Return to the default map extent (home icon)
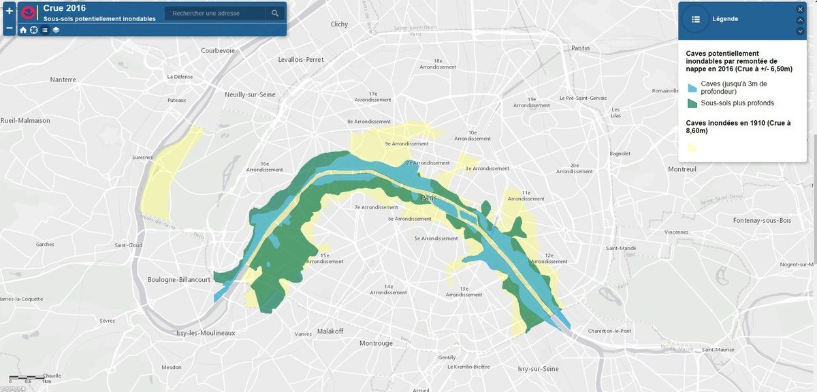 (23, 30)
